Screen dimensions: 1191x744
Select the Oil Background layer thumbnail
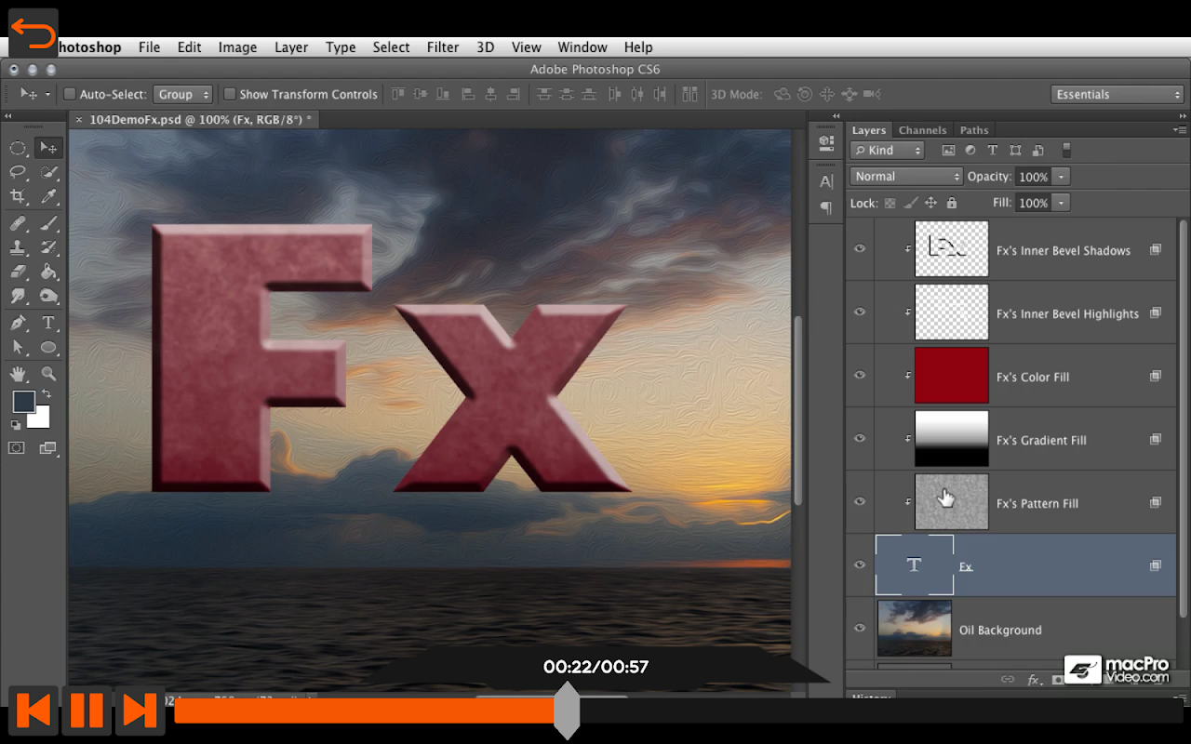[x=914, y=629]
